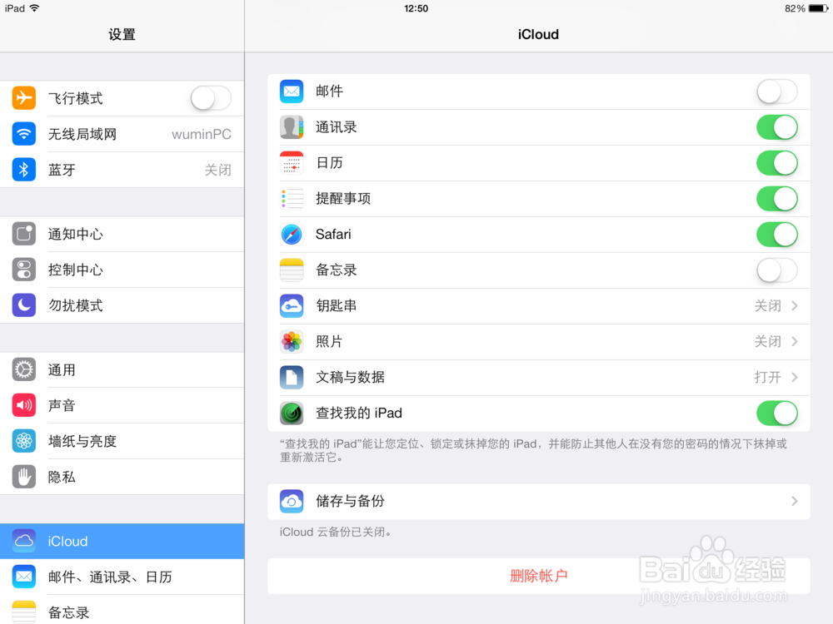The height and width of the screenshot is (624, 833).
Task: Open the Keychain (钥匙串) settings
Action: (x=538, y=305)
